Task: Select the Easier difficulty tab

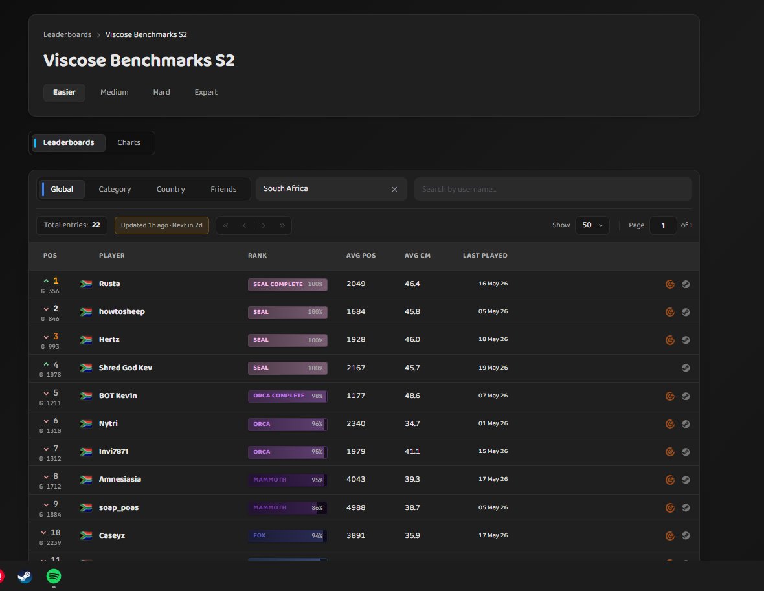Action: tap(64, 92)
